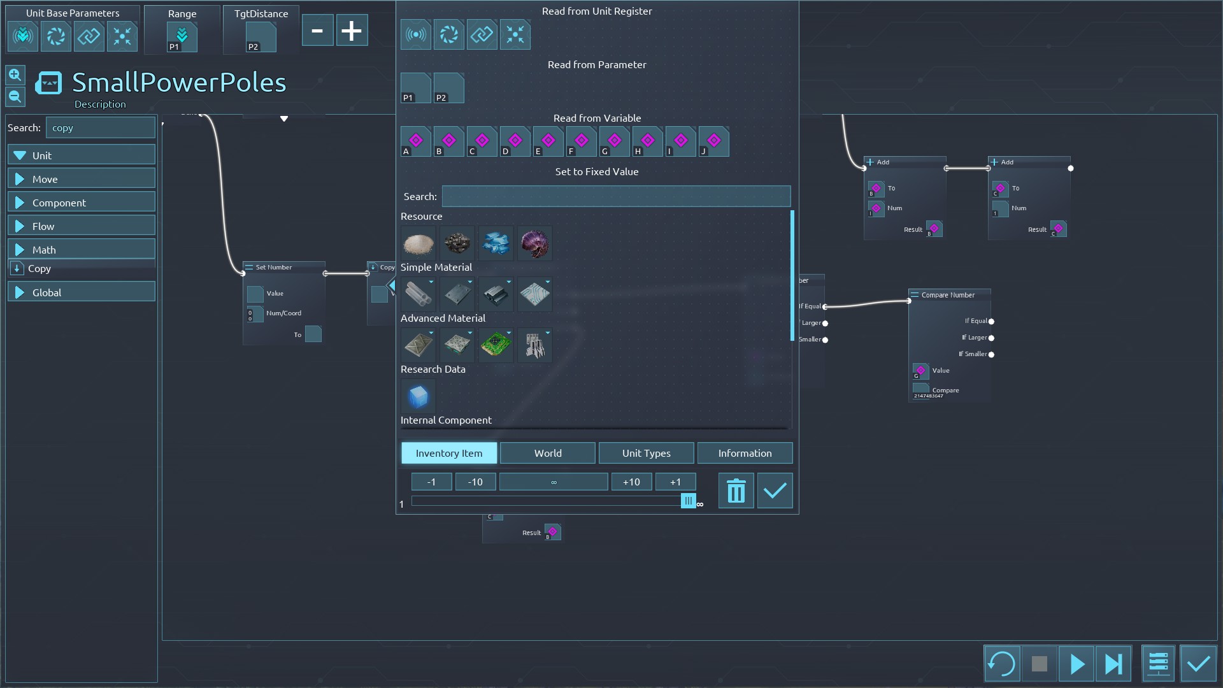Click the trash delete icon in dialog
This screenshot has width=1223, height=688.
tap(736, 491)
